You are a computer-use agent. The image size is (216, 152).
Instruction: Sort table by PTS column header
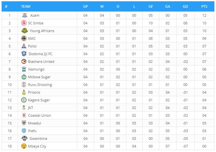(204, 6)
